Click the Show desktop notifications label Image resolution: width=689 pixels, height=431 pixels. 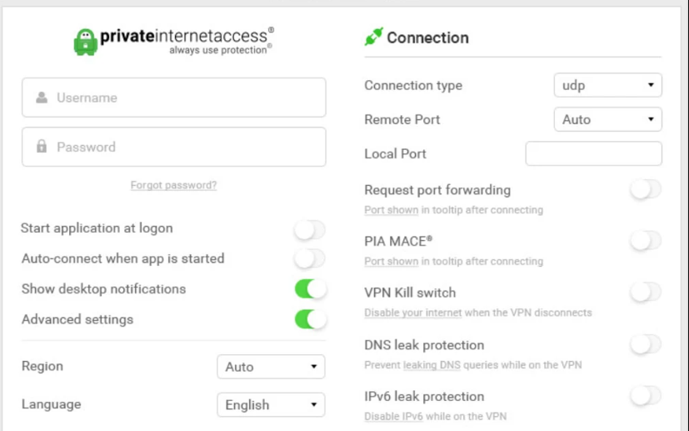pyautogui.click(x=103, y=289)
